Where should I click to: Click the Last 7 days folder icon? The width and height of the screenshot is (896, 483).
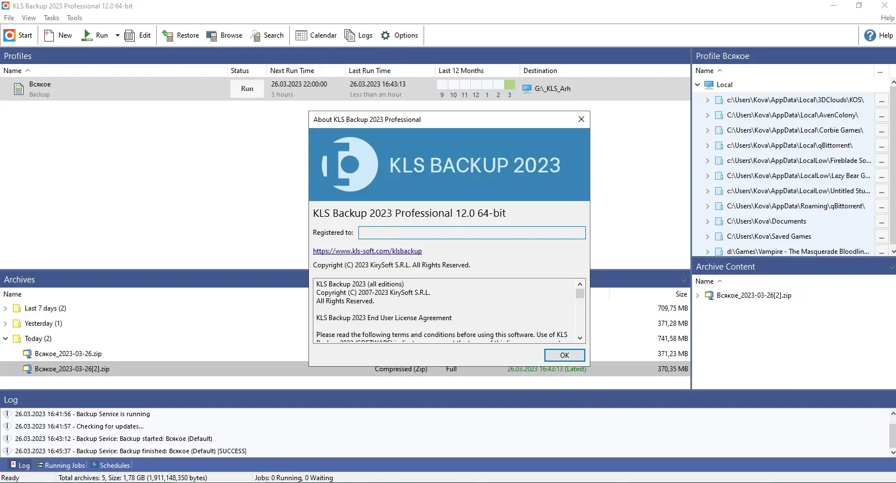pos(17,308)
